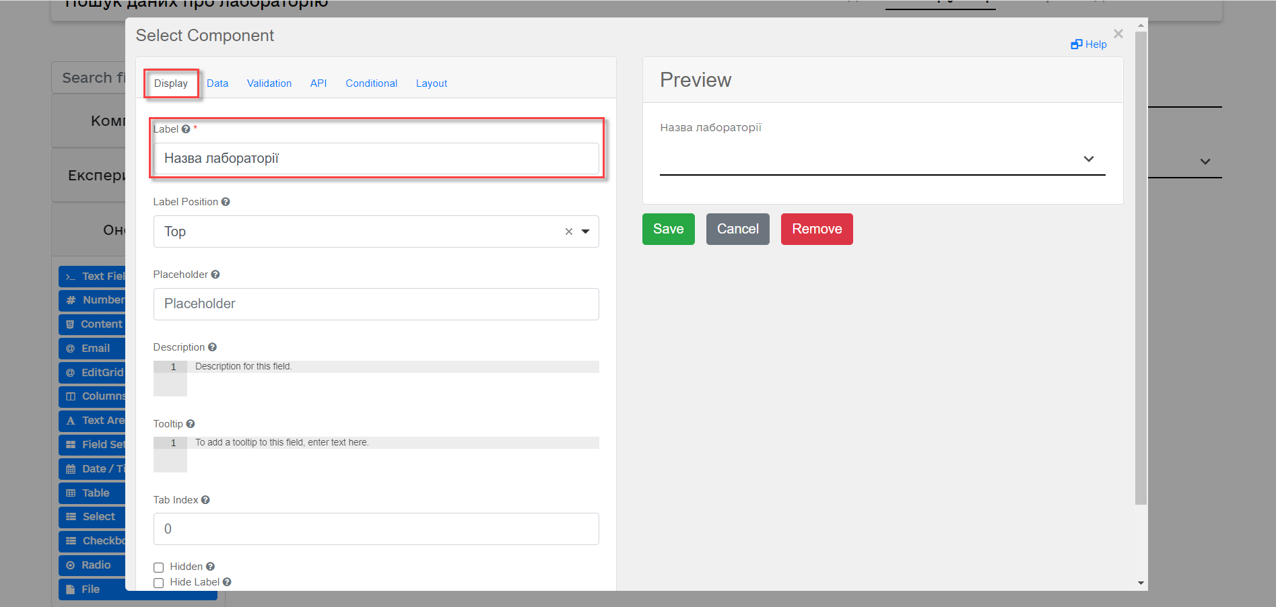Click the Text Area component icon
This screenshot has height=607, width=1276.
click(x=71, y=421)
